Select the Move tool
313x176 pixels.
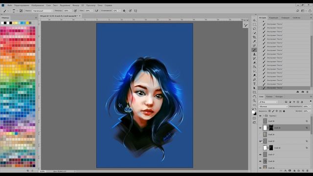[x=254, y=20]
